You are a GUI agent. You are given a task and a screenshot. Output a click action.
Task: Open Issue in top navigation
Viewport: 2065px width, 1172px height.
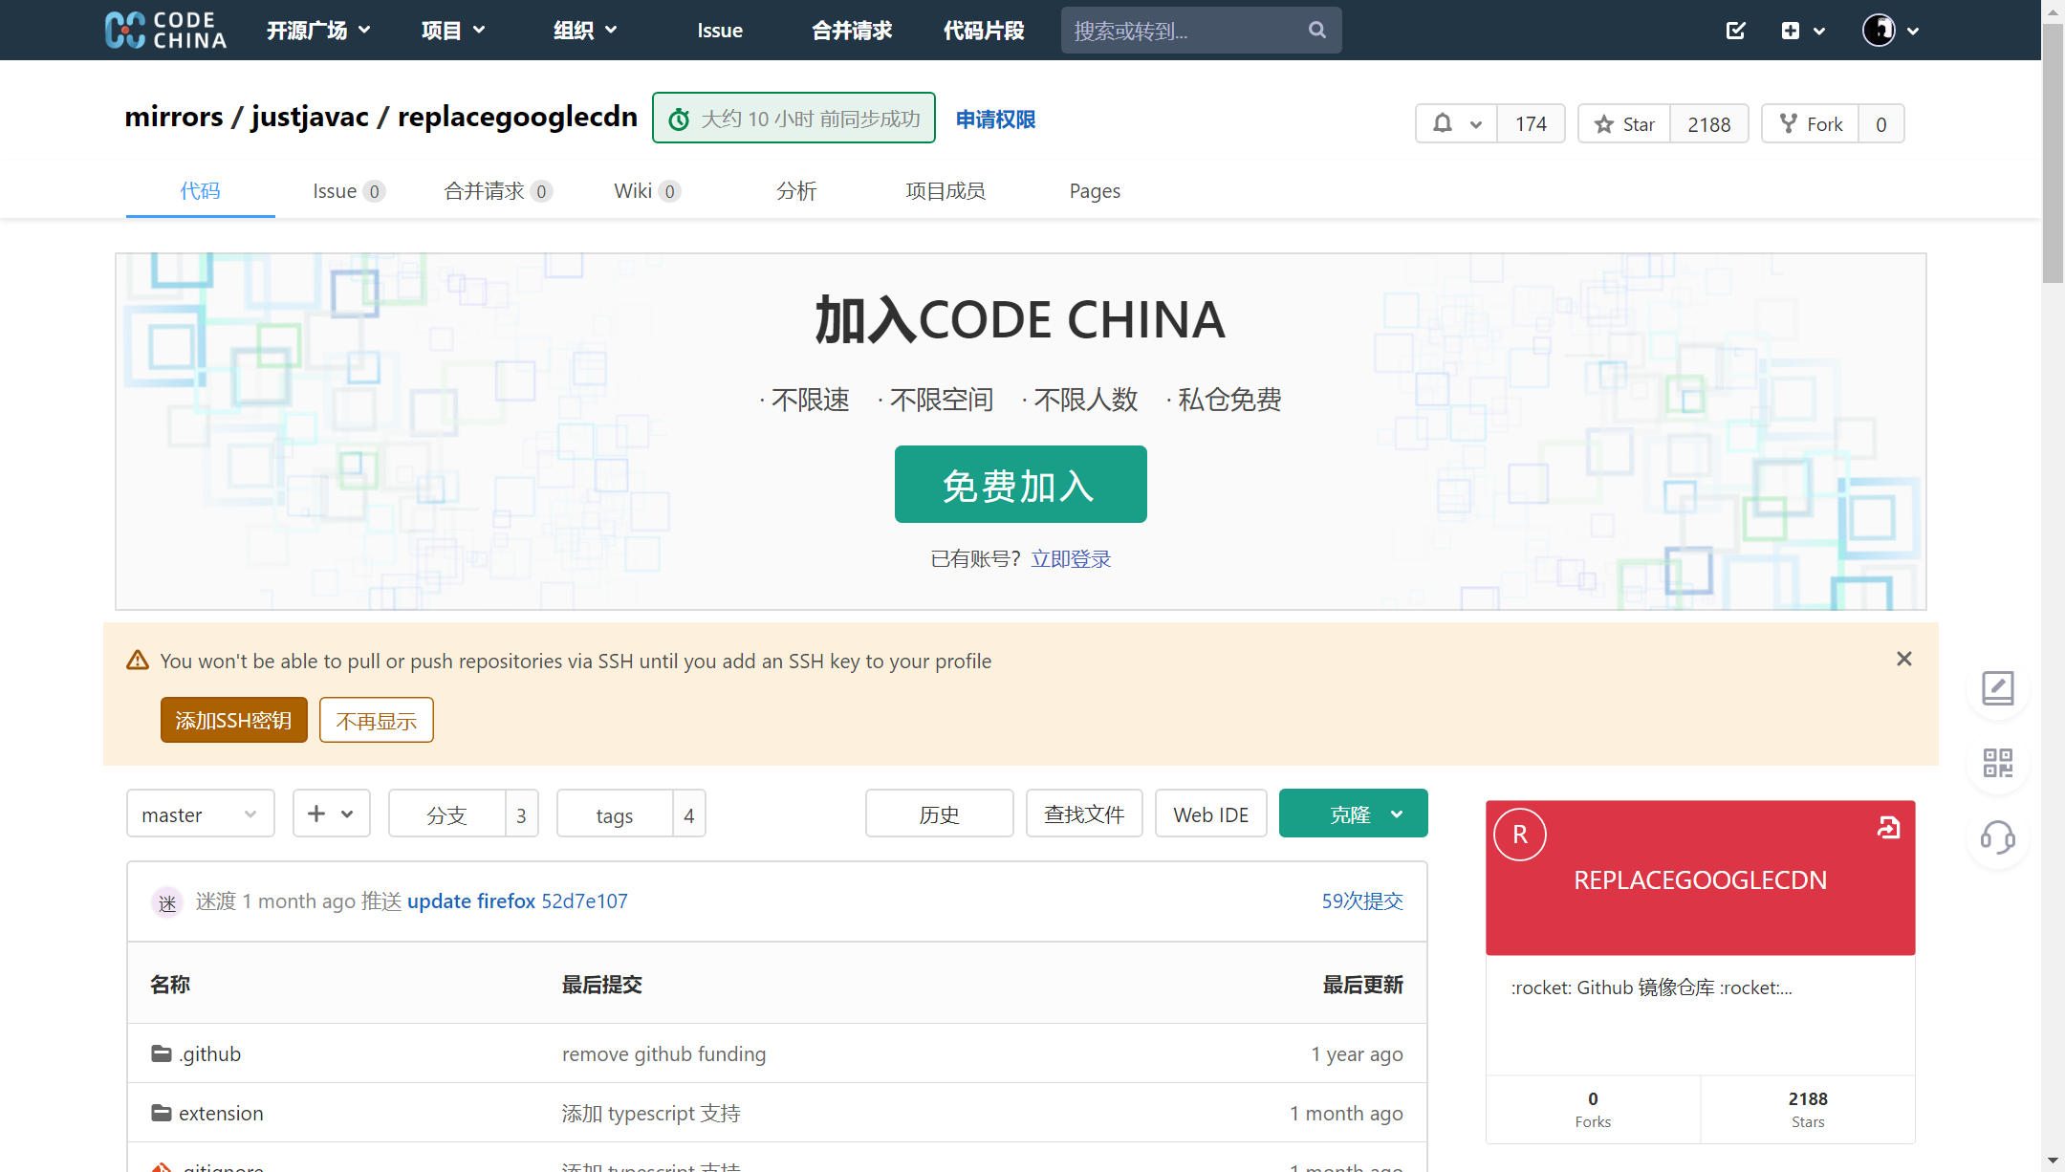[720, 30]
